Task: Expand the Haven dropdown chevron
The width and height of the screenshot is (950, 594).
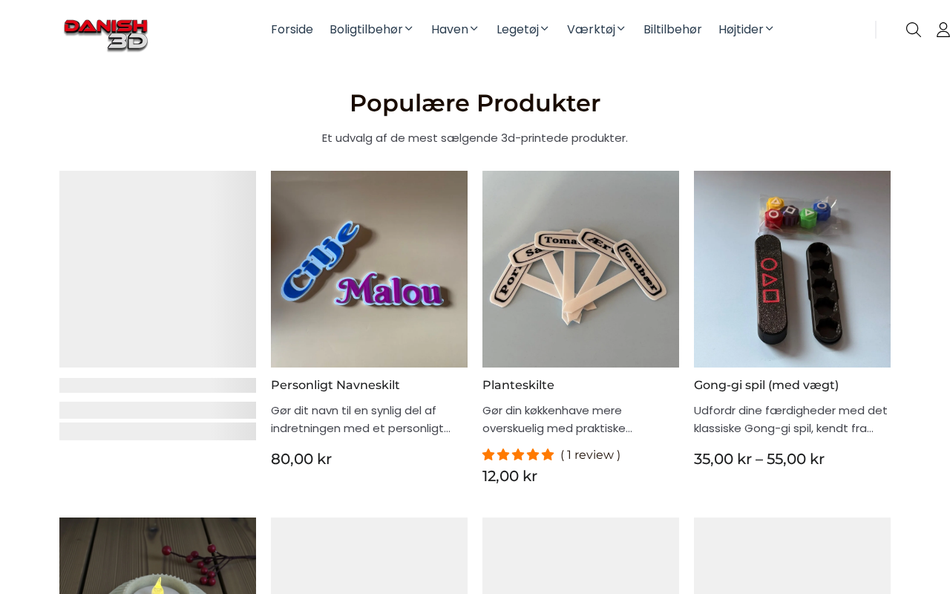Action: (x=474, y=29)
